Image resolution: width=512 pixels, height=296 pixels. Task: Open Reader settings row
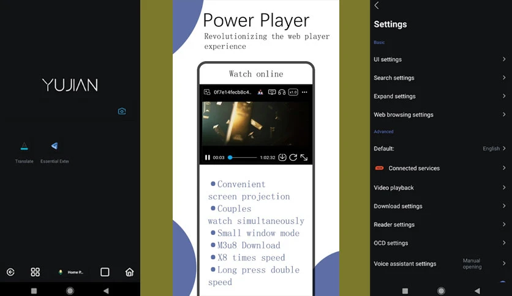pos(440,224)
